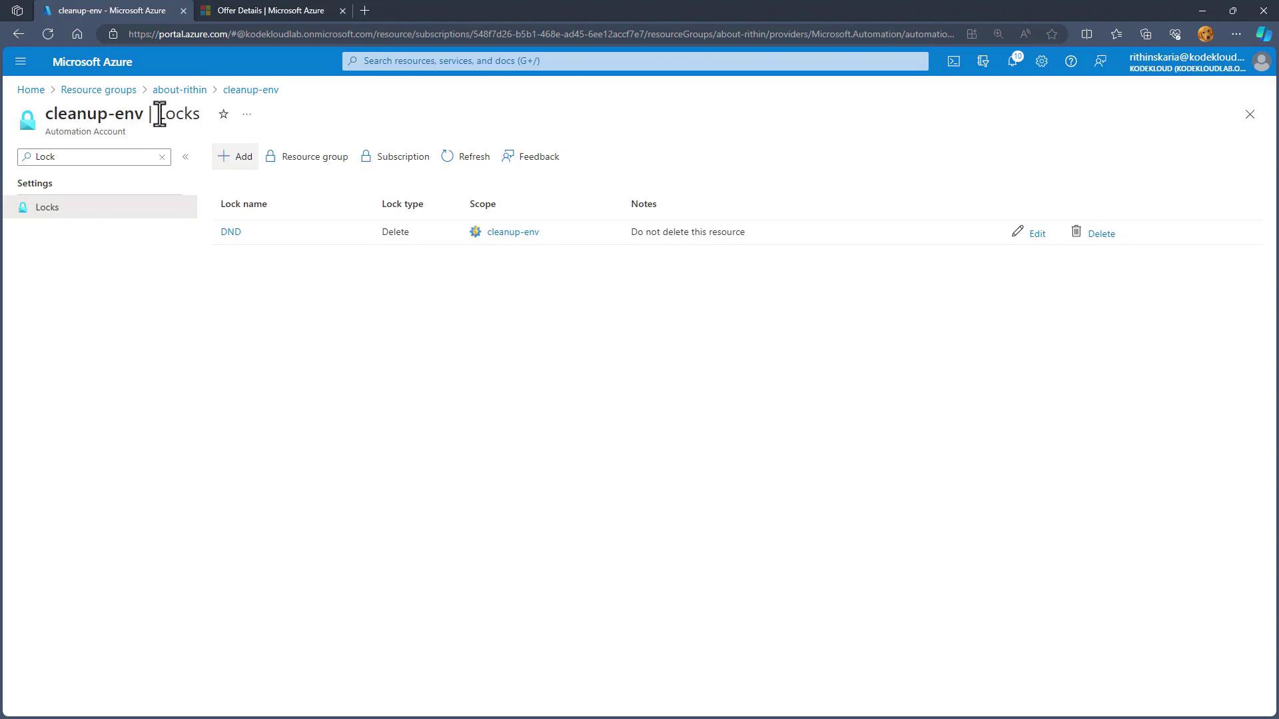Screen dimensions: 1279x719
Task: Open portal settings gear icon
Action: [x=1041, y=61]
